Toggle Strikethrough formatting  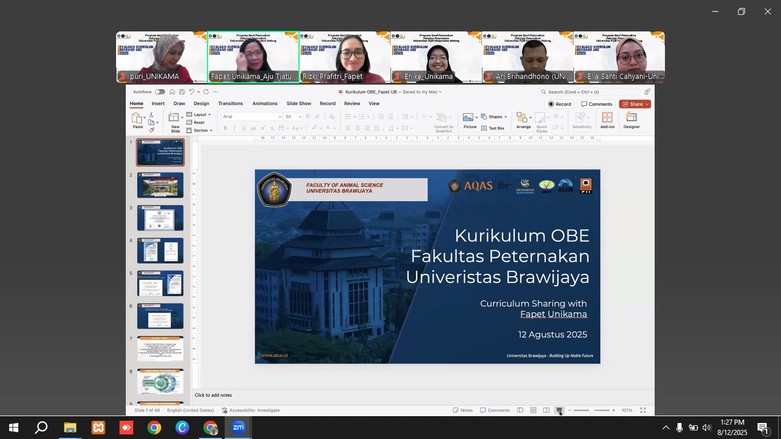[x=253, y=128]
